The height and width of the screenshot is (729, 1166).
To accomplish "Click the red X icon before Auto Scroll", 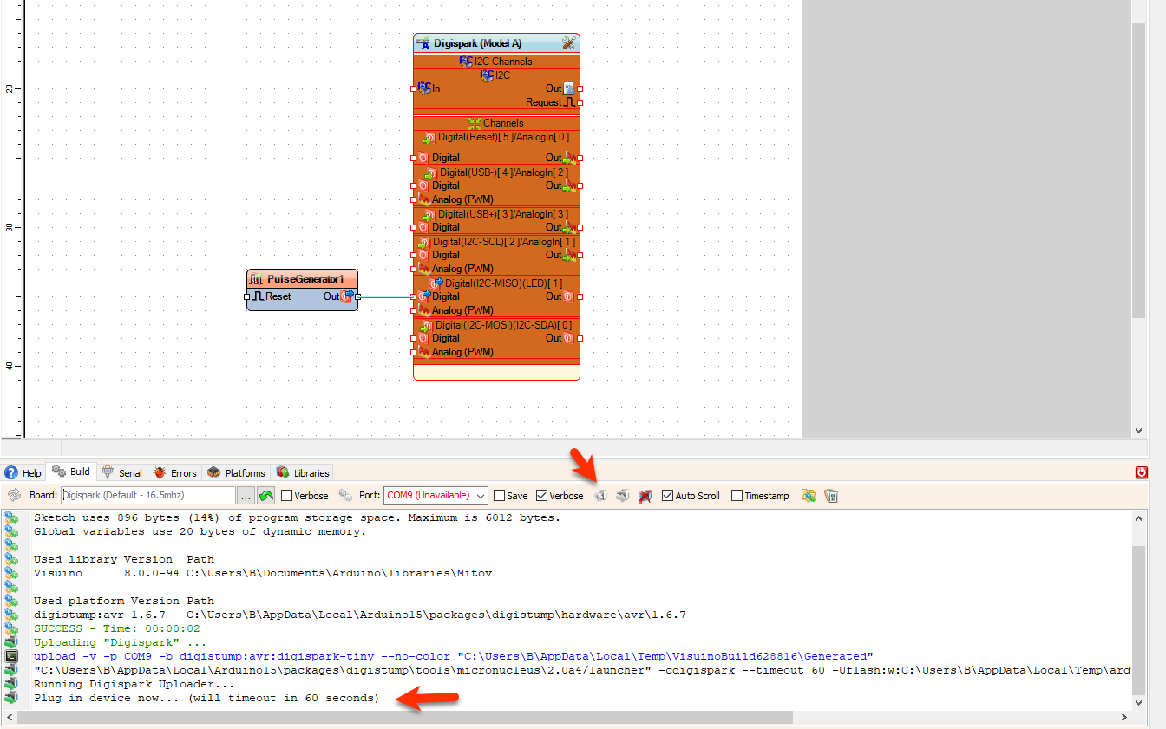I will click(x=645, y=496).
